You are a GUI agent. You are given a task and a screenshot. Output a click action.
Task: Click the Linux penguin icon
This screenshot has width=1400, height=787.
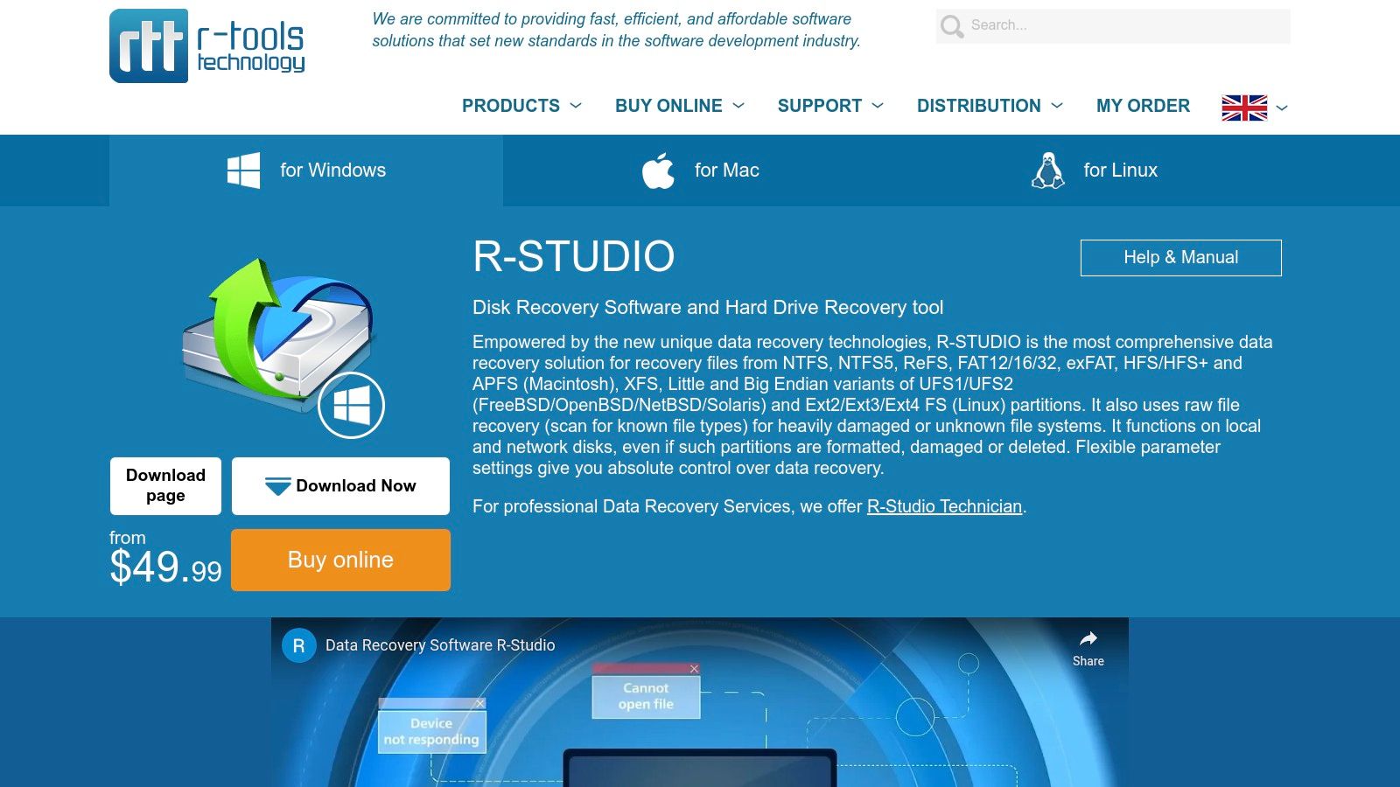(x=1047, y=171)
